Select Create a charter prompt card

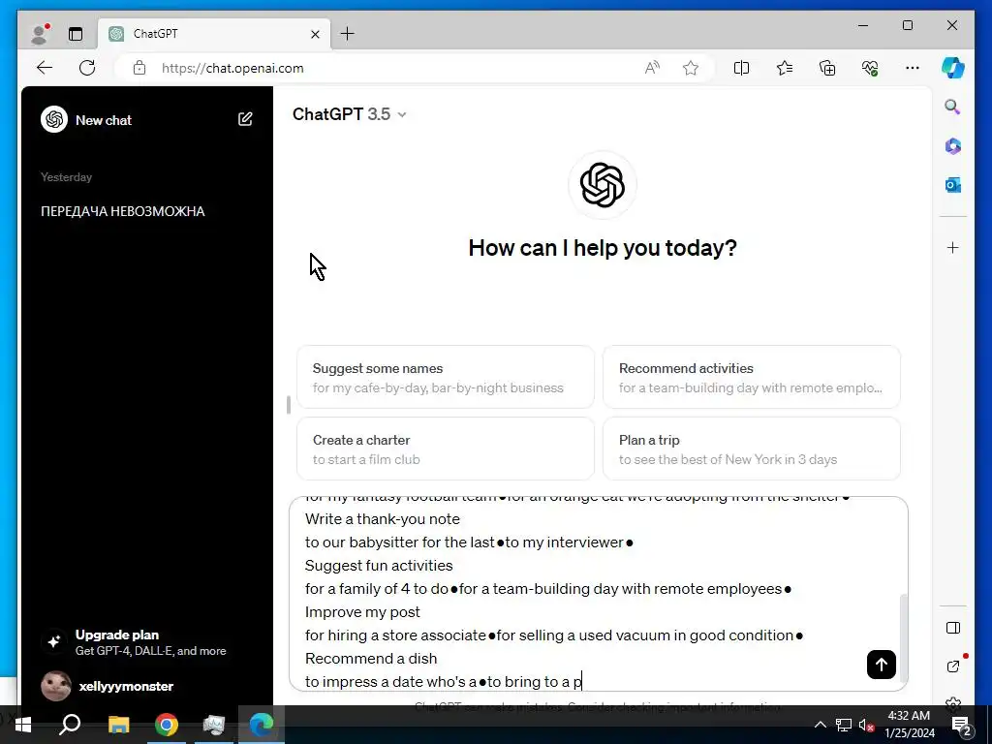point(446,449)
